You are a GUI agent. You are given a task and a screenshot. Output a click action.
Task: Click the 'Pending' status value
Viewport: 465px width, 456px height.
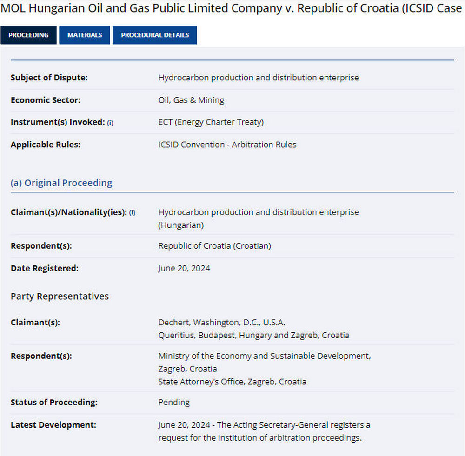174,403
